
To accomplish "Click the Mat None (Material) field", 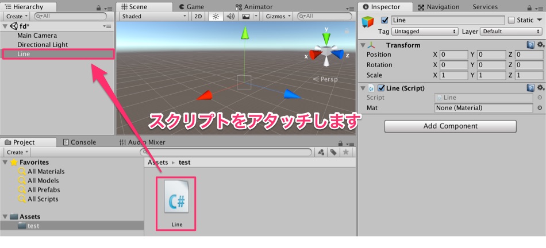I will tap(484, 108).
